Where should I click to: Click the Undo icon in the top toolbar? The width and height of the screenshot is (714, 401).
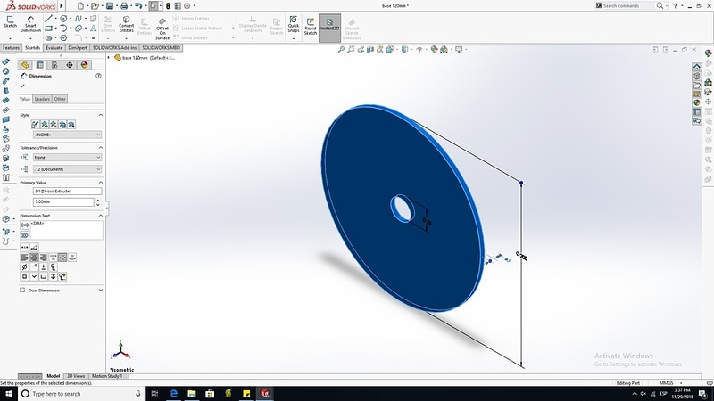[138, 6]
